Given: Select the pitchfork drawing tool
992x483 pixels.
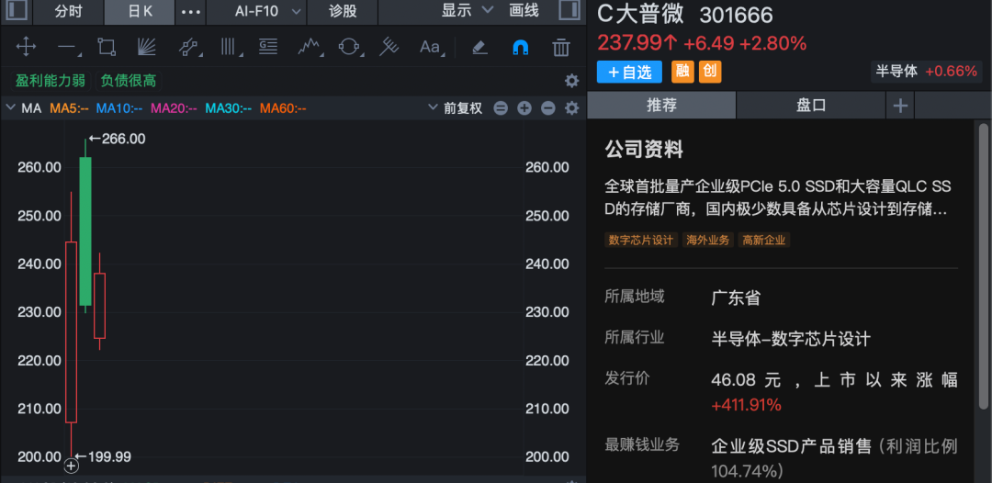Looking at the screenshot, I should pyautogui.click(x=389, y=47).
